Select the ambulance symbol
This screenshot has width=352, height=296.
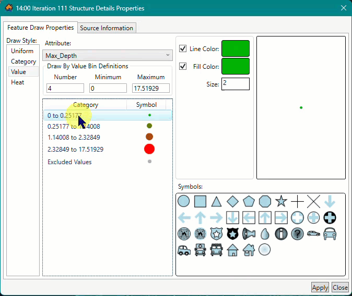[200, 250]
